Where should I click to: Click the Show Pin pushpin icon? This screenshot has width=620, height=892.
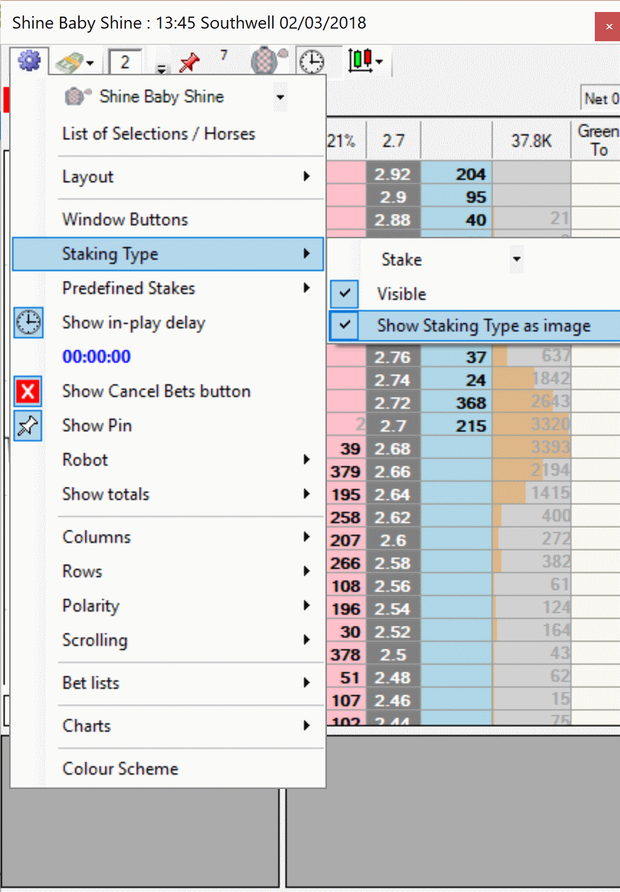pos(28,426)
